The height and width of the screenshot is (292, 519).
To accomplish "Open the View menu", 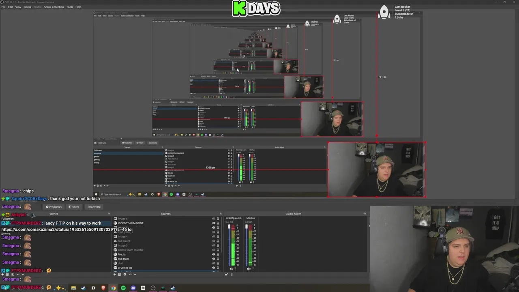I will point(18,7).
